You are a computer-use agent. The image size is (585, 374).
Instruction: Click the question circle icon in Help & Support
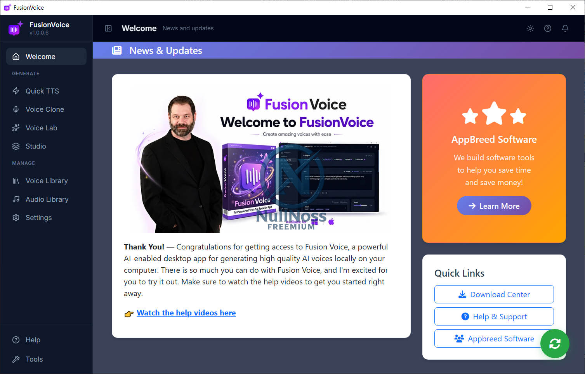click(x=465, y=317)
